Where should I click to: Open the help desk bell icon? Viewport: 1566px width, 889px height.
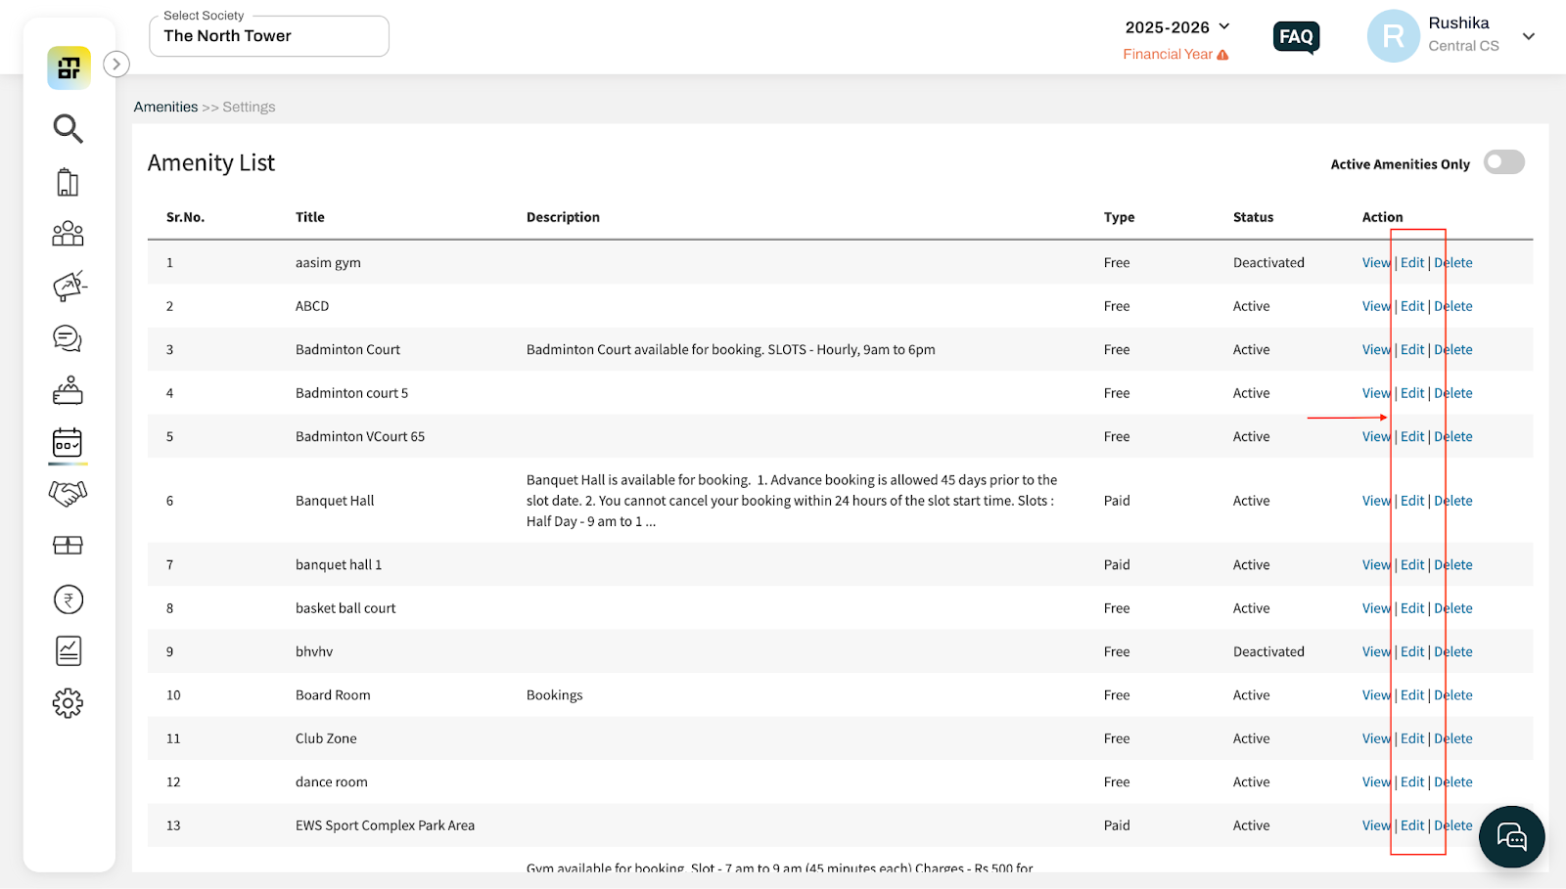68,390
